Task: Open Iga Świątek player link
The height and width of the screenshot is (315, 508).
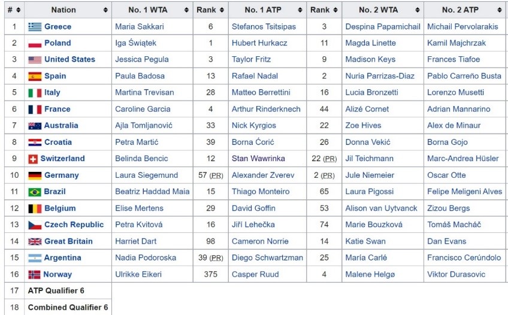Action: (x=136, y=43)
